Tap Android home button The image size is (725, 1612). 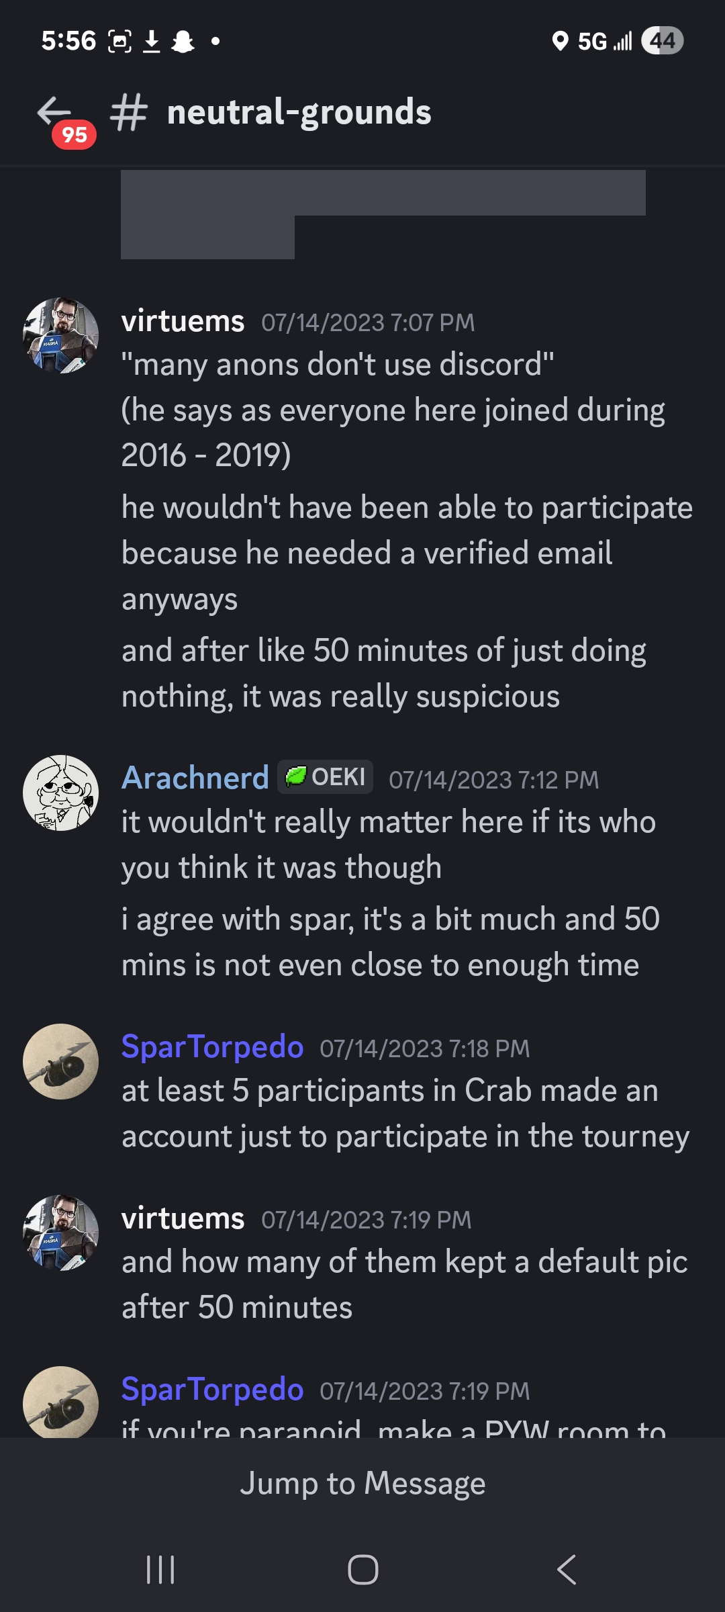[x=362, y=1570]
